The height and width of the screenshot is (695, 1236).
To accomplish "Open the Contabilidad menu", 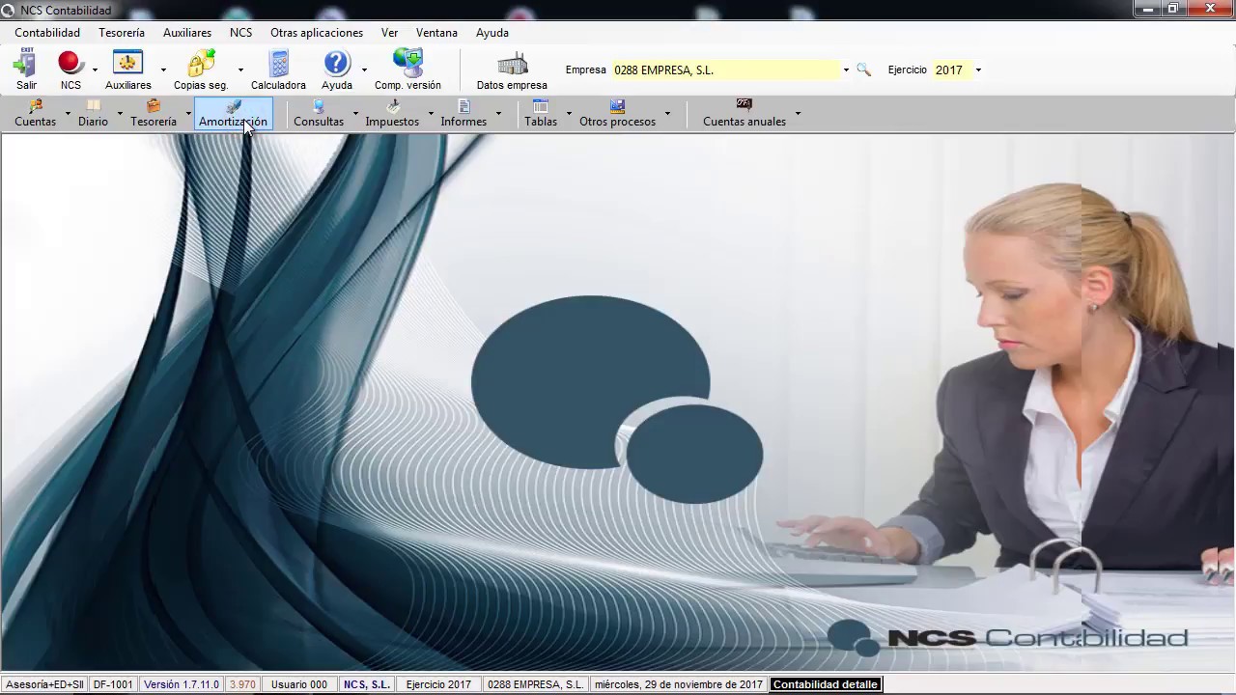I will click(47, 33).
